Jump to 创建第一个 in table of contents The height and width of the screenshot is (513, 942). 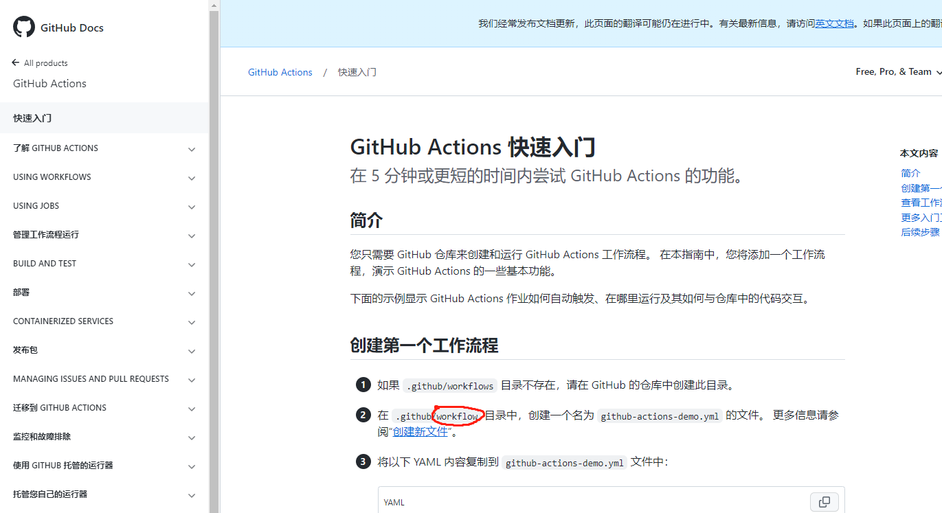[x=921, y=188]
